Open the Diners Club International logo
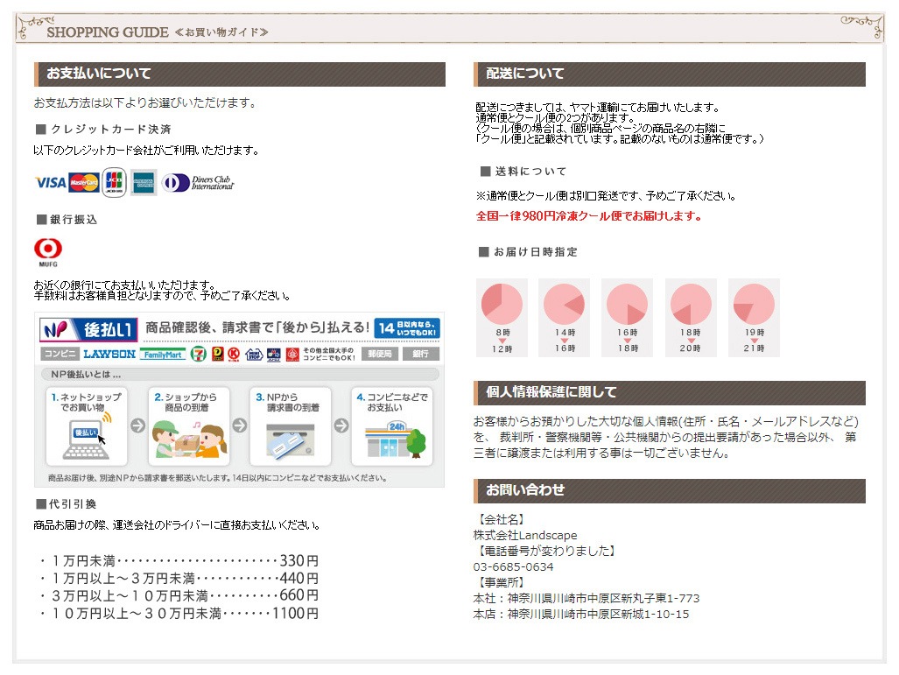This screenshot has height=675, width=899. click(x=199, y=182)
